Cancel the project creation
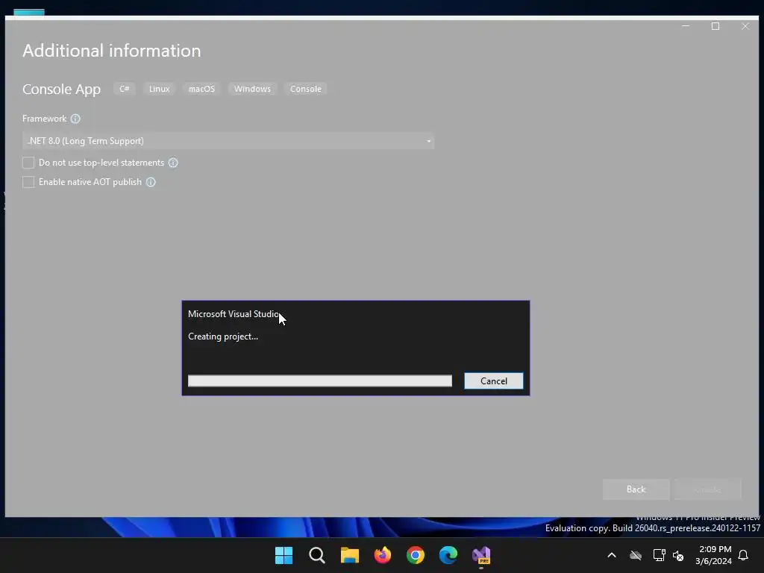The width and height of the screenshot is (764, 573). 494,381
